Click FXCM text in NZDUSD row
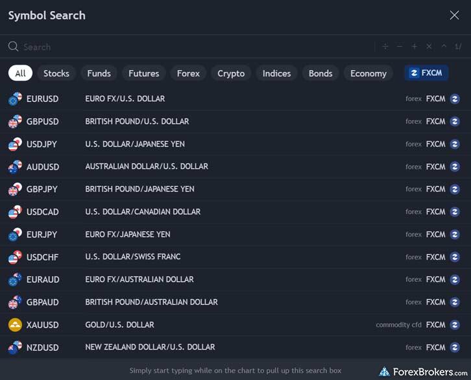The width and height of the screenshot is (471, 380). tap(435, 348)
